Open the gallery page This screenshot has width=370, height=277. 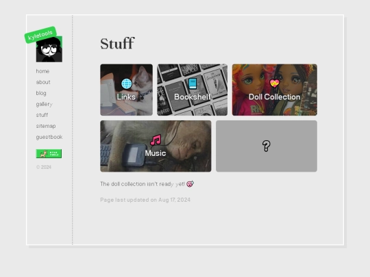44,104
